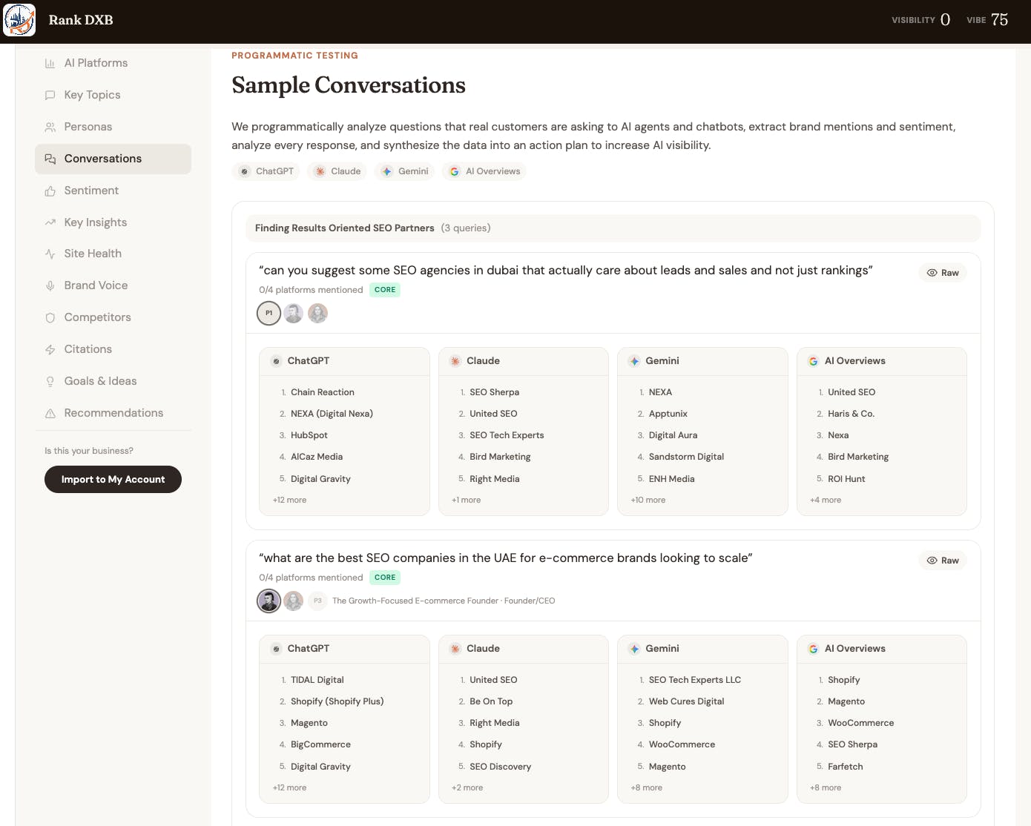Expand +12 more in e-commerce ChatGPT list

[x=289, y=787]
